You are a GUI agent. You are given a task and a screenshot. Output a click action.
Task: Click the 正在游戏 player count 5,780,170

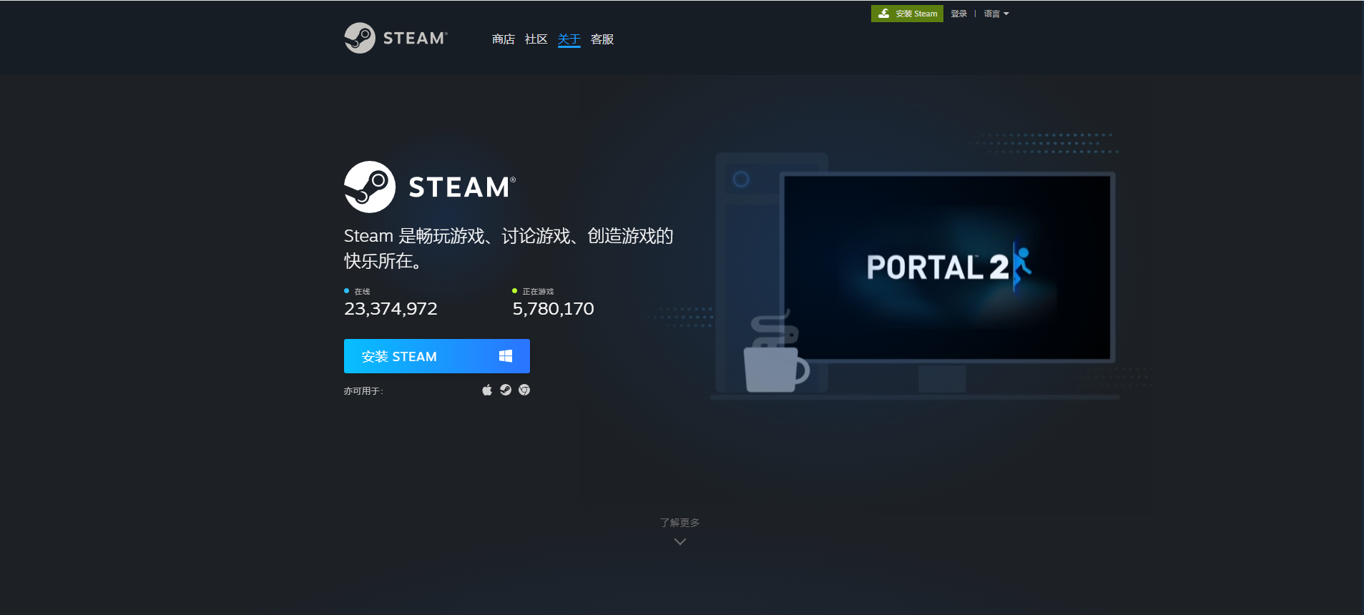point(553,308)
